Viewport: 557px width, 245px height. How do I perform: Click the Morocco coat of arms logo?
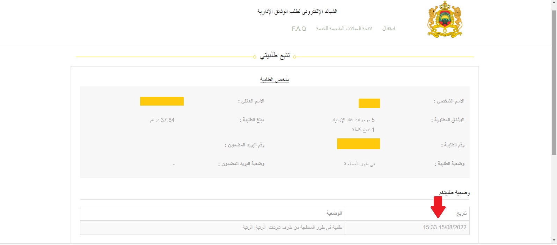coord(445,20)
